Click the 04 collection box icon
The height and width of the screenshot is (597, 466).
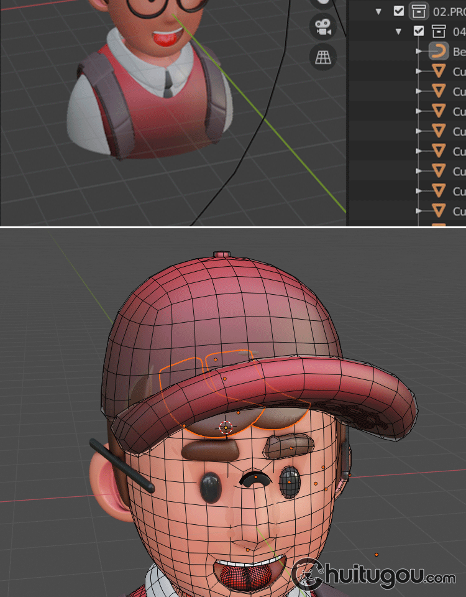pyautogui.click(x=439, y=31)
